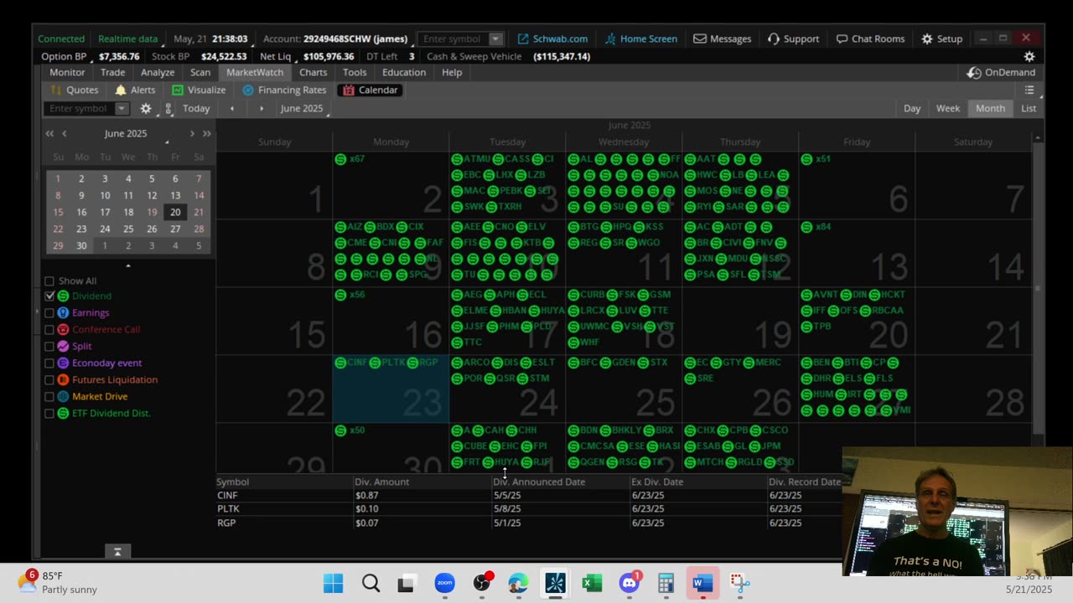Open the calendar symbol field dropdown arrow

(122, 109)
